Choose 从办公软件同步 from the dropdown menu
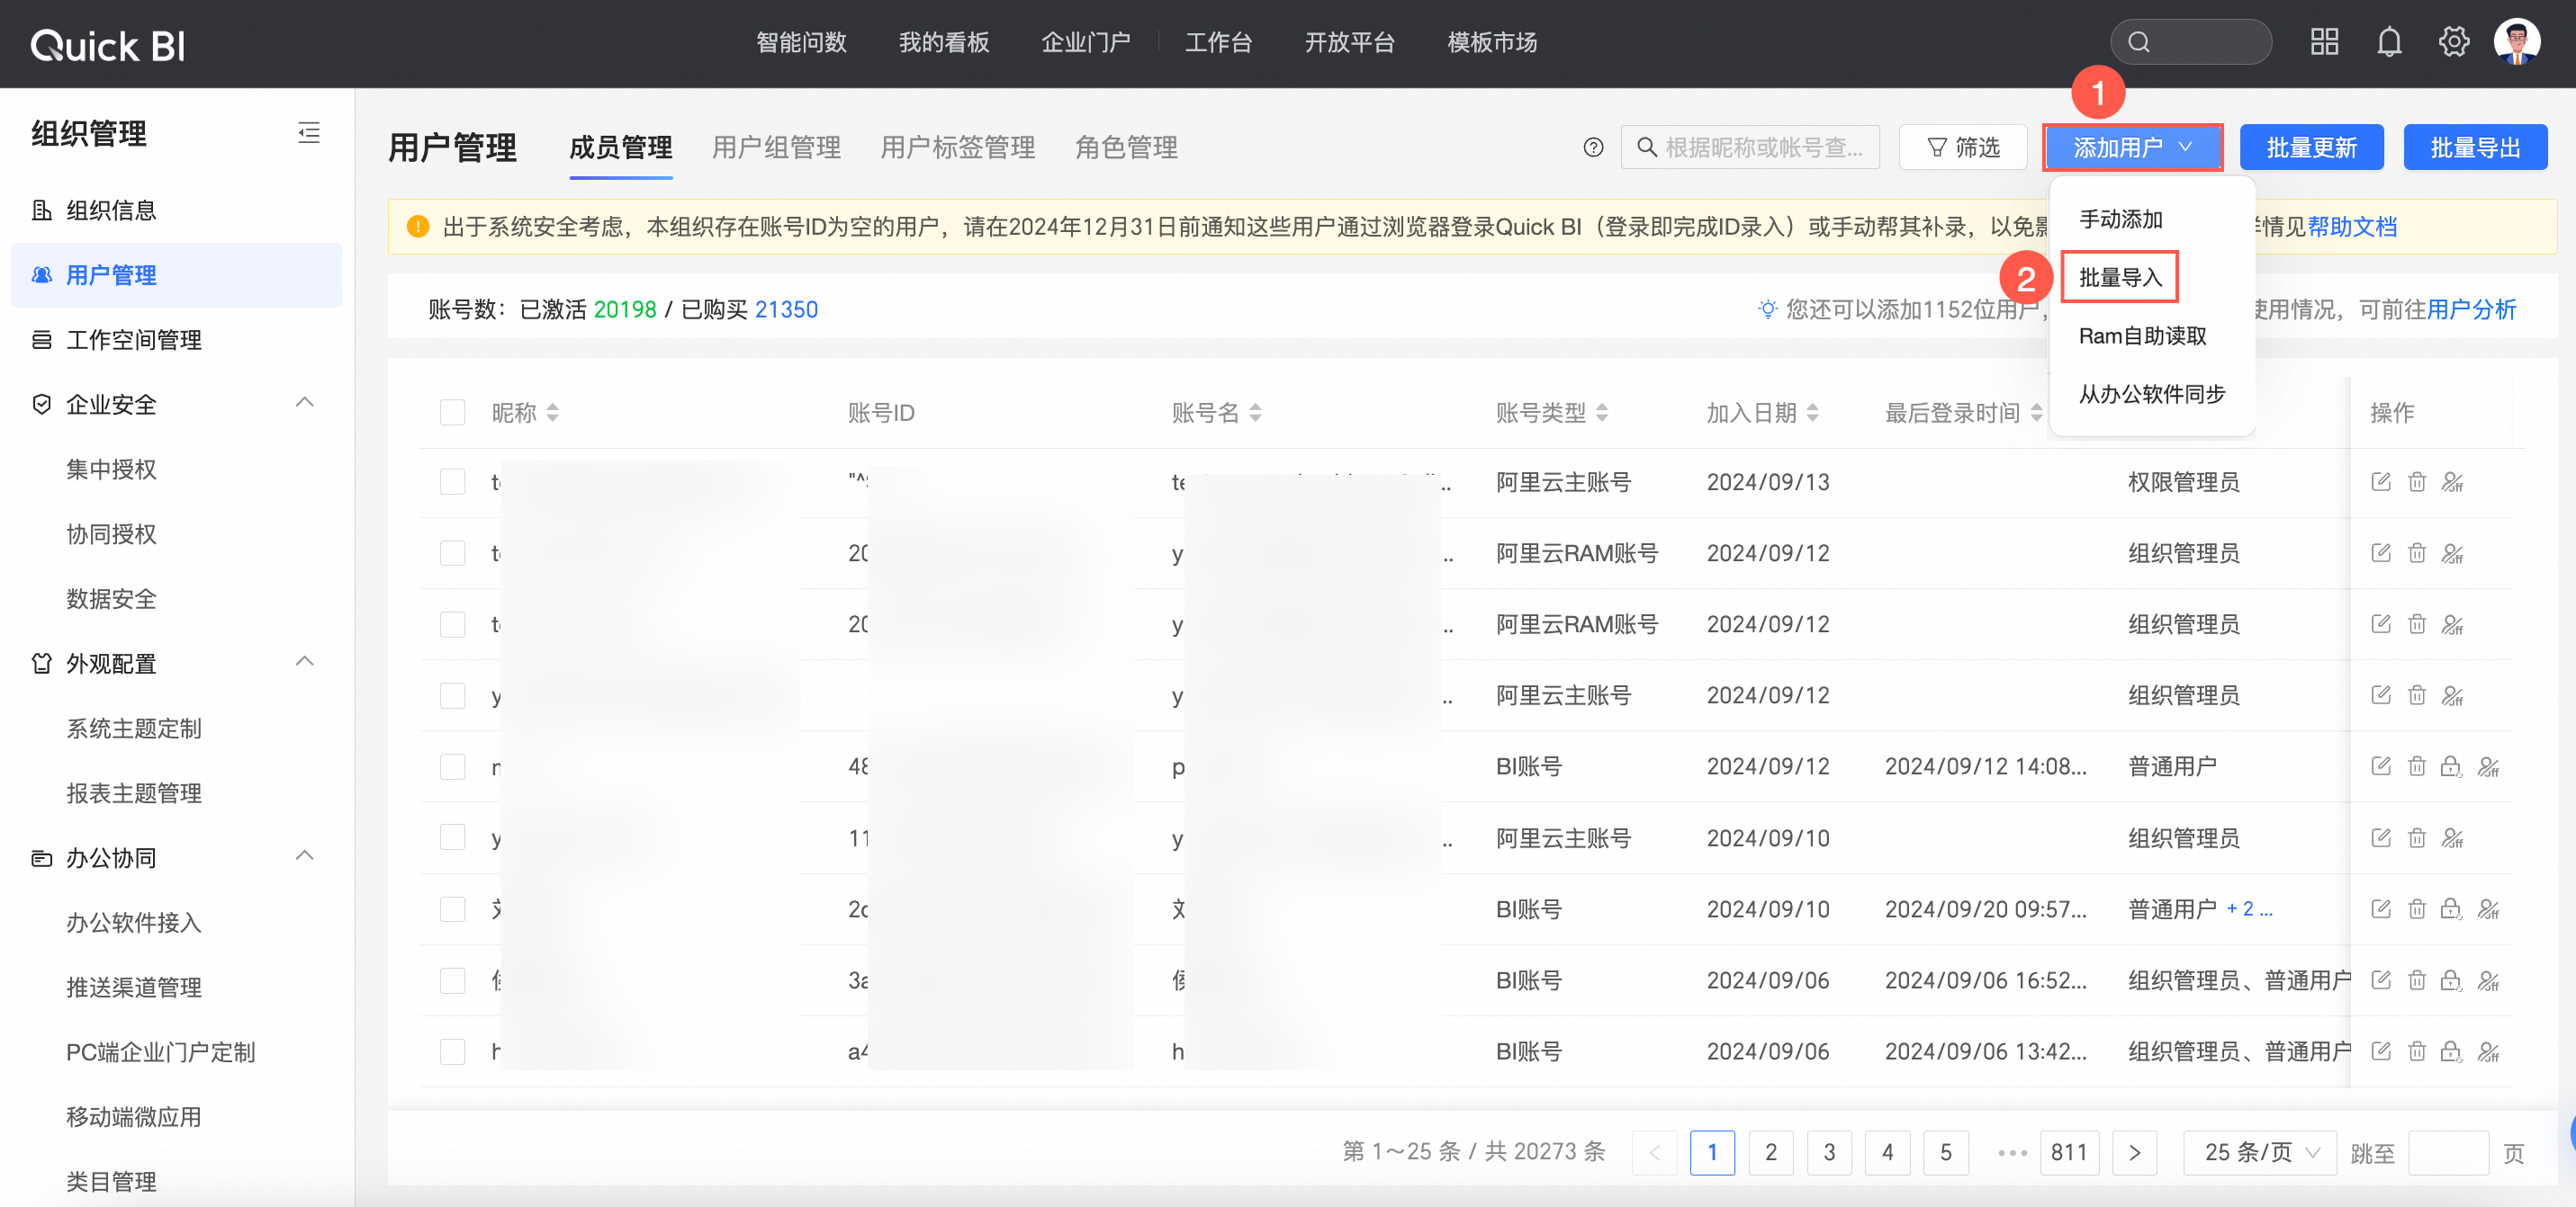This screenshot has width=2576, height=1207. [2152, 394]
